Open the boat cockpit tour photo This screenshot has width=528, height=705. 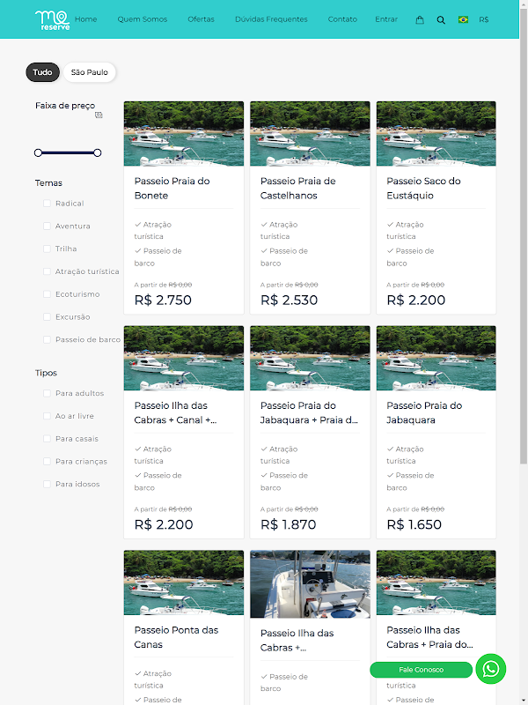[310, 584]
